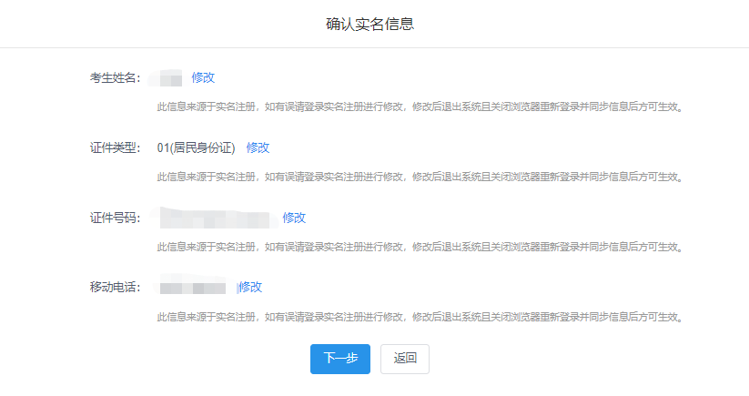This screenshot has height=396, width=749.
Task: Click 修改 link for 移动电话
Action: 250,287
